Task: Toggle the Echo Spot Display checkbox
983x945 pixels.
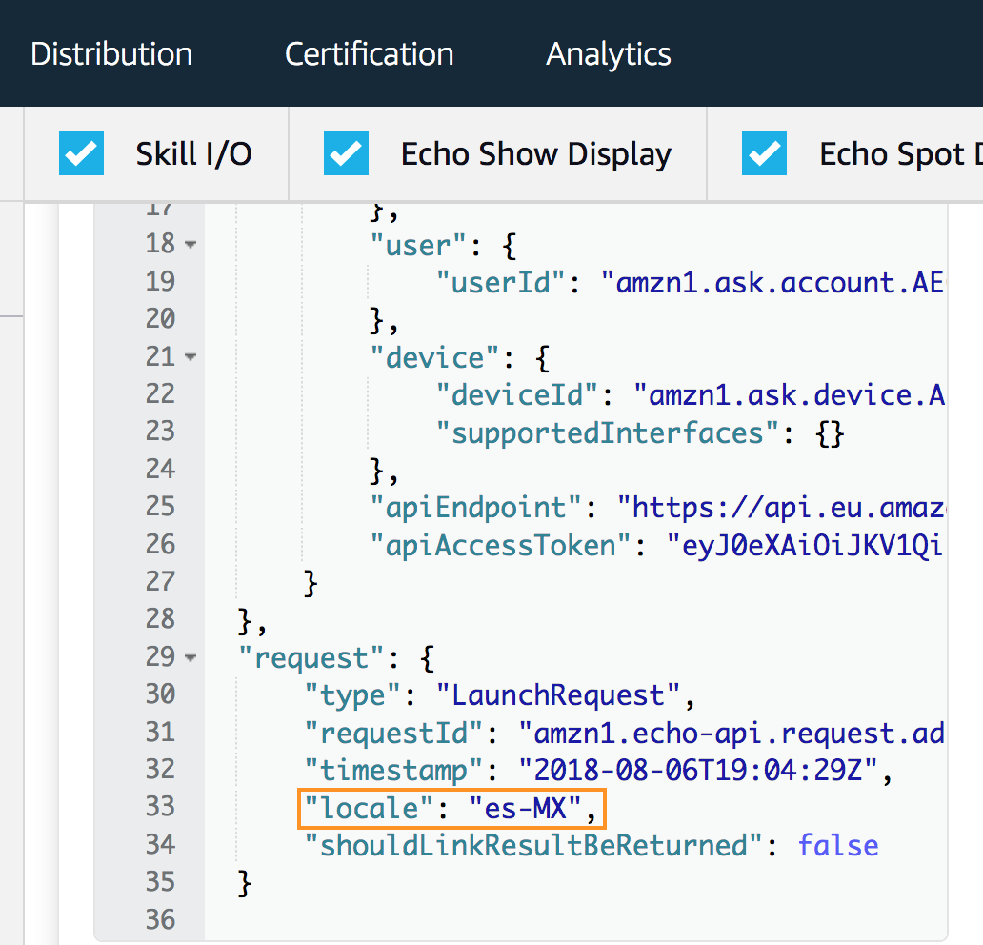Action: click(764, 152)
